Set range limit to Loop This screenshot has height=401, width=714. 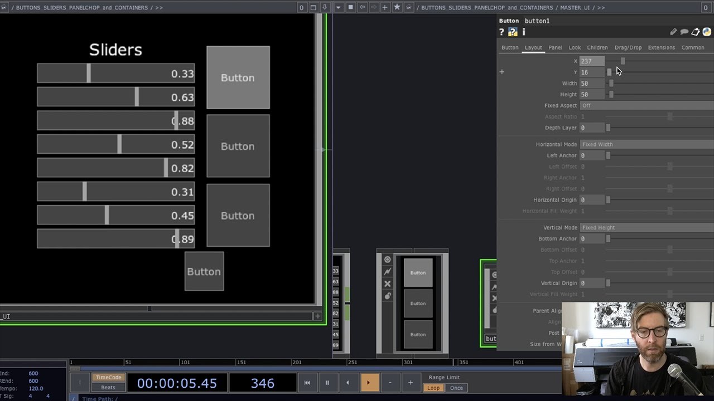pos(433,388)
